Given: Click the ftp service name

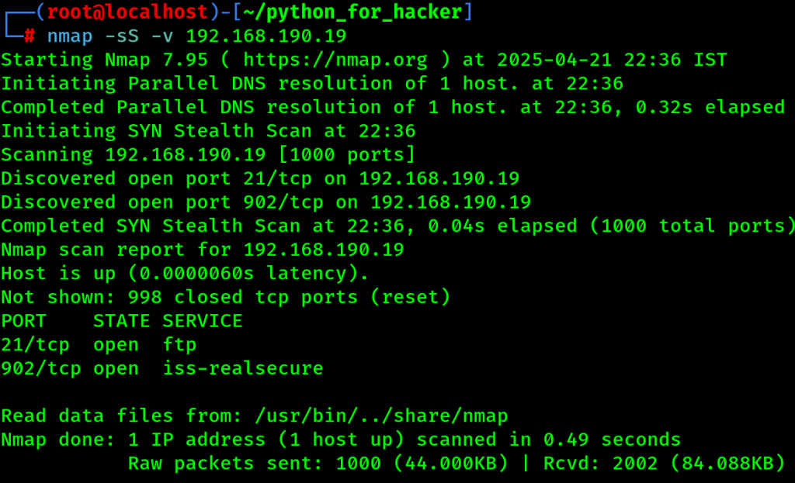Looking at the screenshot, I should pos(179,345).
